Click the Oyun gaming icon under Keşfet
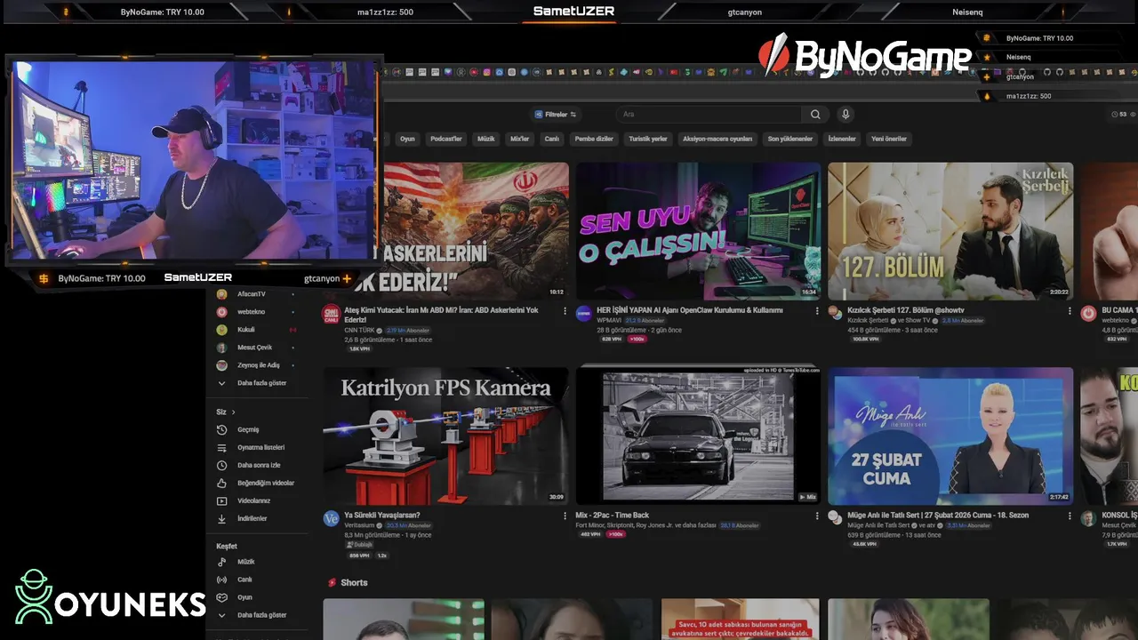Viewport: 1138px width, 640px height. pos(222,597)
